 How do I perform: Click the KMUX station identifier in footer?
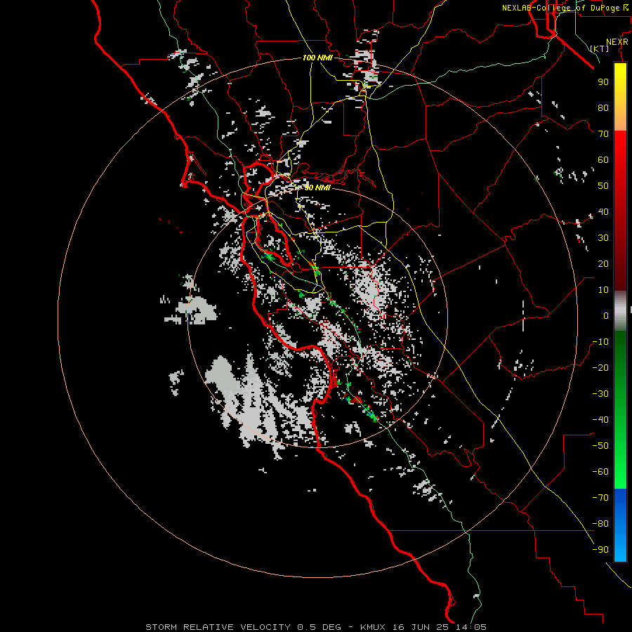(x=372, y=627)
